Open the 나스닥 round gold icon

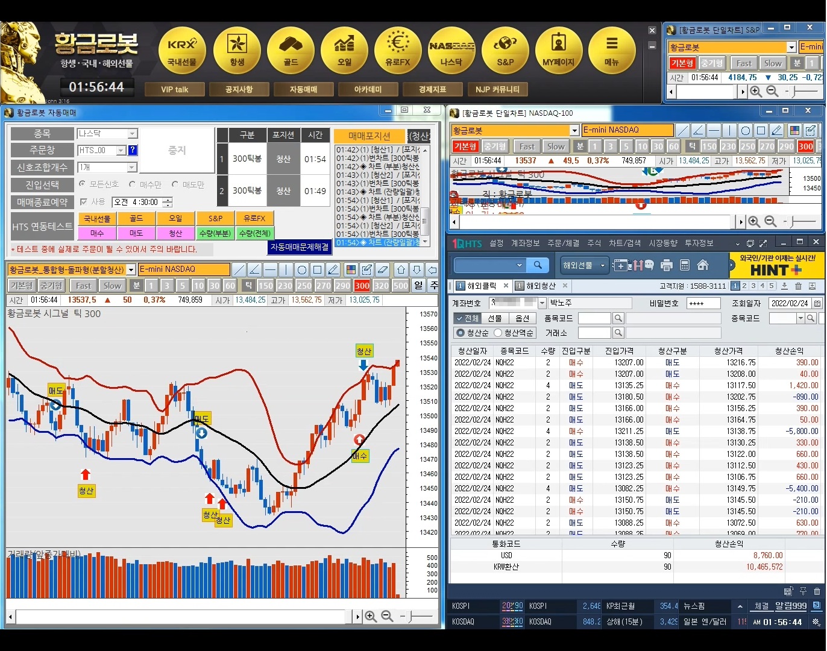coord(451,51)
